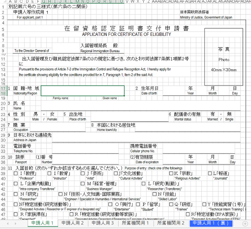Check the 「教授」 Professor checkbox
Image resolution: width=251 pixels, height=229 pixels.
[x=16, y=173]
